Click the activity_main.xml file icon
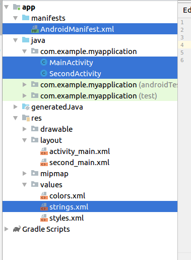The image size is (191, 260). tap(44, 151)
